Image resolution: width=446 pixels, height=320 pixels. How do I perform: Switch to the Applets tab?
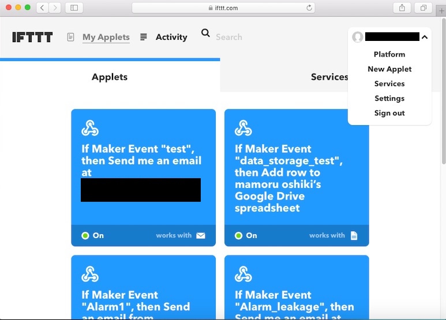pos(110,77)
